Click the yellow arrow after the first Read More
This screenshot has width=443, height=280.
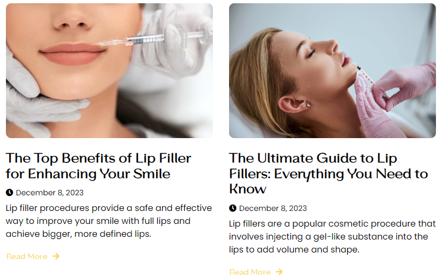click(56, 256)
